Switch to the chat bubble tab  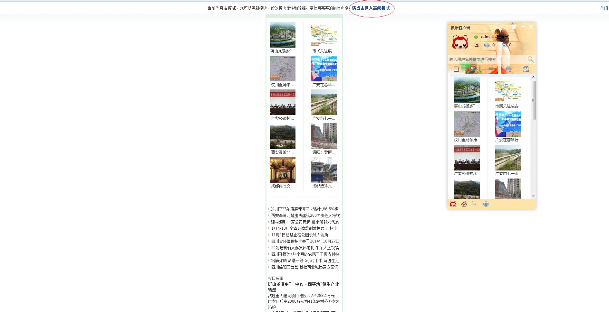point(508,69)
